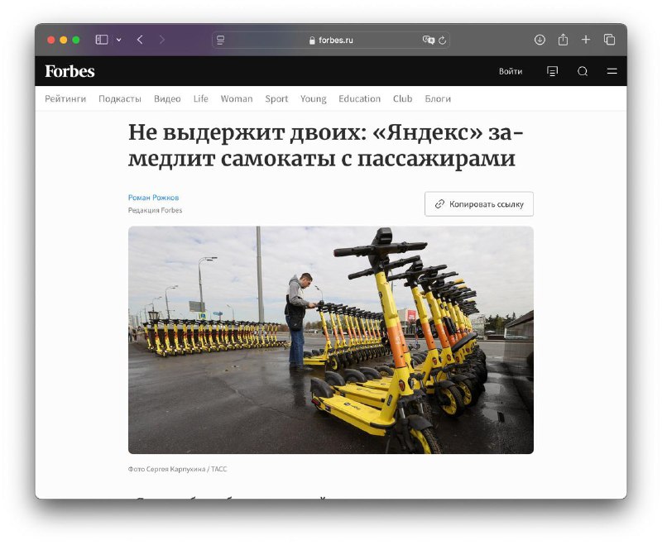Open the Подкасты menu item
Screen dimensions: 662x545
[120, 98]
